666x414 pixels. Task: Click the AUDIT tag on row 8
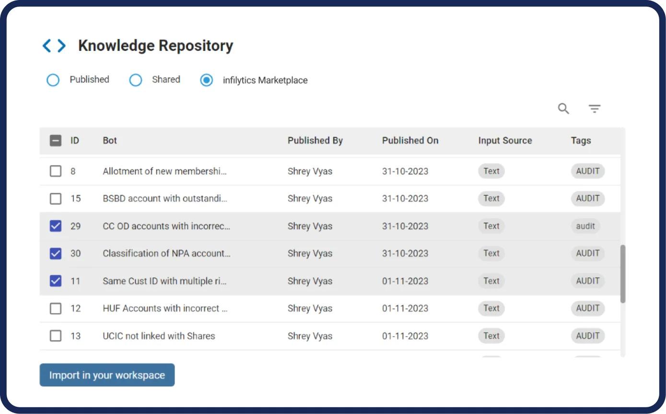(588, 171)
